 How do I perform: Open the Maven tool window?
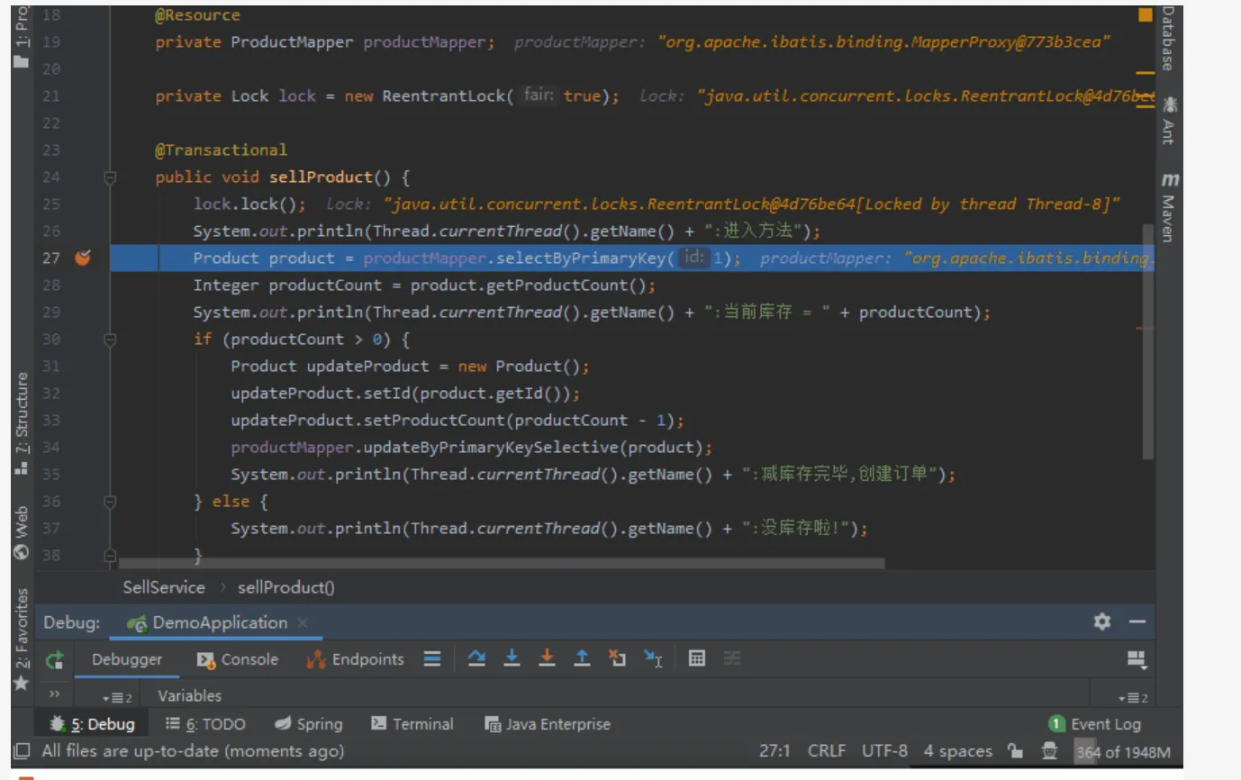pyautogui.click(x=1169, y=206)
